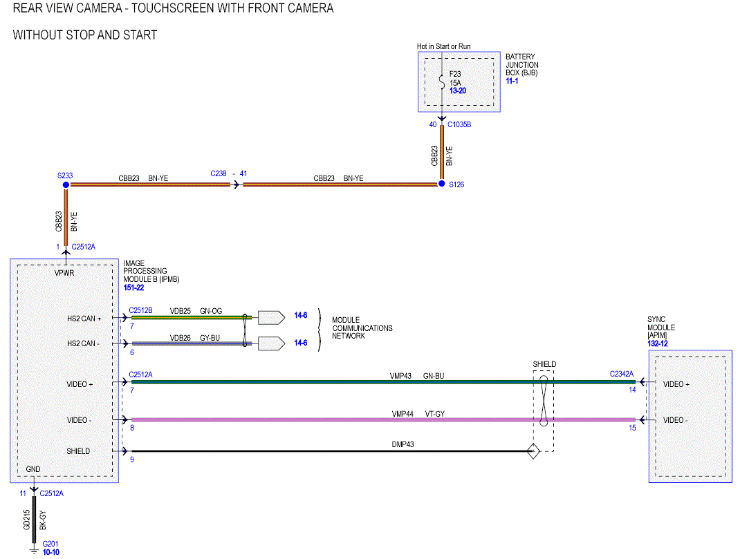The image size is (749, 559).
Task: Click the CAN twisted pair symbol
Action: pos(245,330)
